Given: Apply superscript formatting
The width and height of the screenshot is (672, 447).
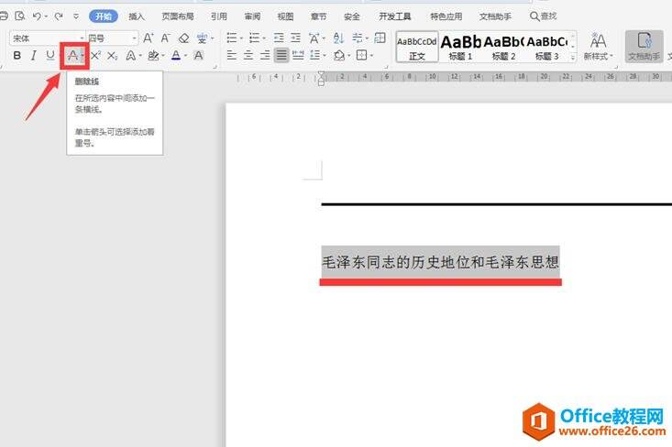Looking at the screenshot, I should coord(95,55).
